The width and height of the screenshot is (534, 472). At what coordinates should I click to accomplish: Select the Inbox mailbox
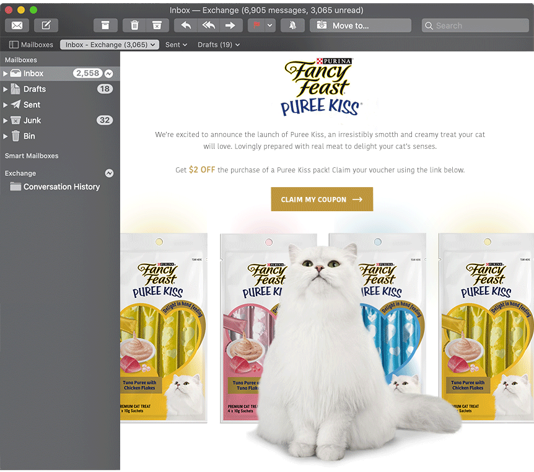tap(60, 73)
